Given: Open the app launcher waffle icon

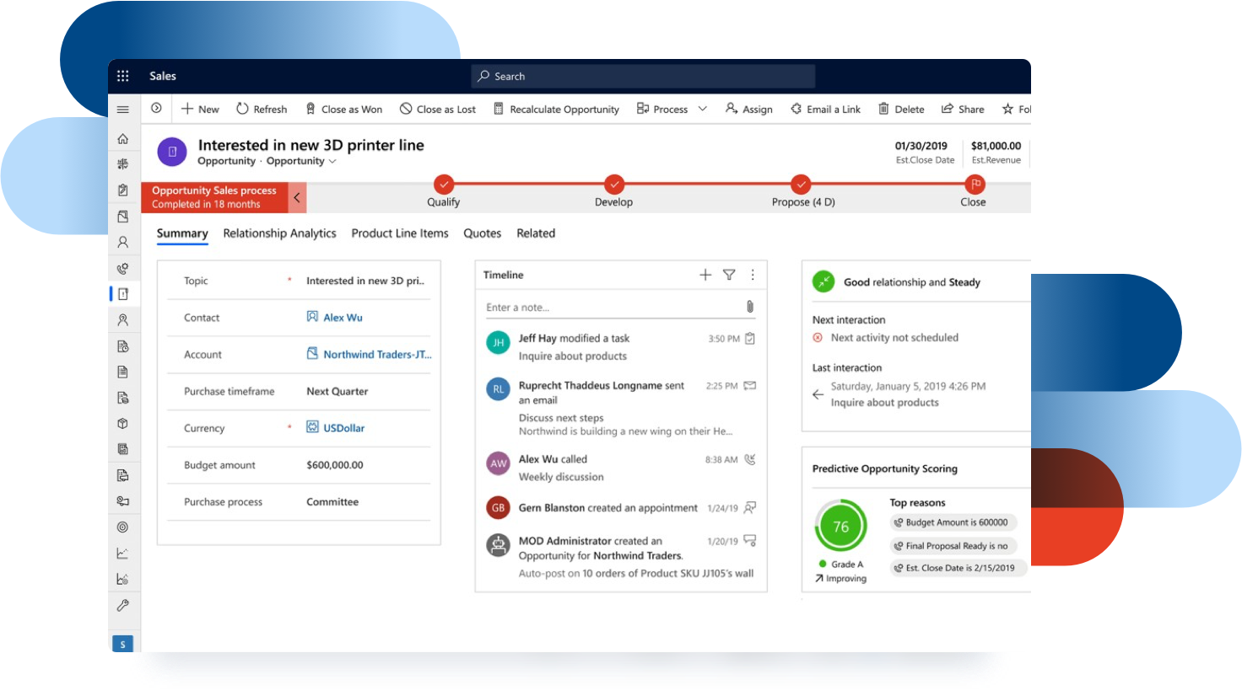Looking at the screenshot, I should (x=122, y=76).
